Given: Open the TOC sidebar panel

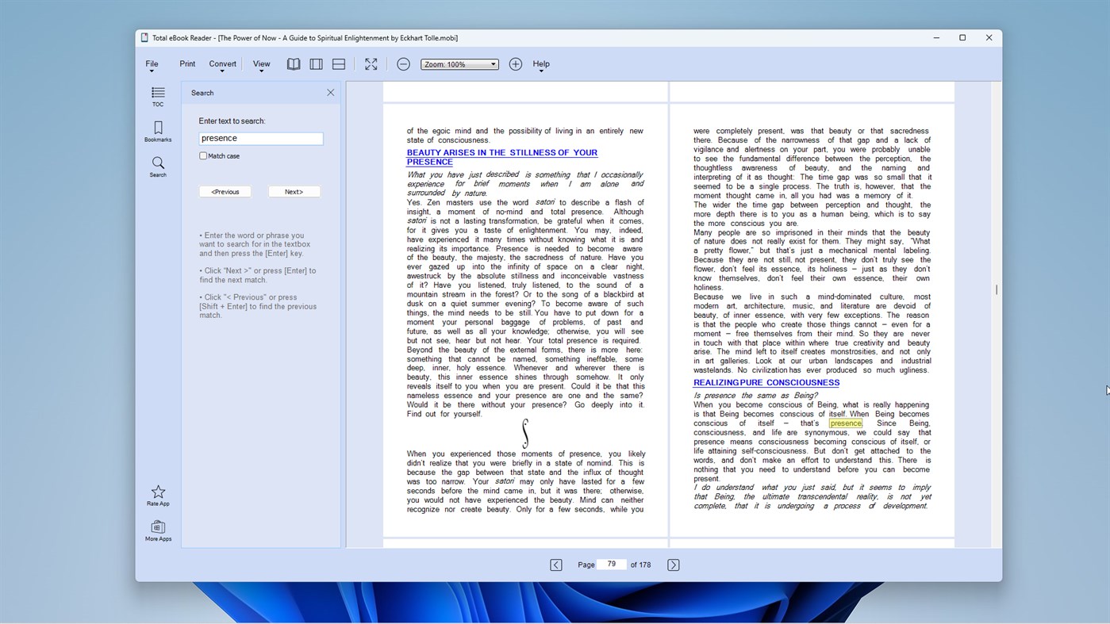Looking at the screenshot, I should (x=157, y=97).
